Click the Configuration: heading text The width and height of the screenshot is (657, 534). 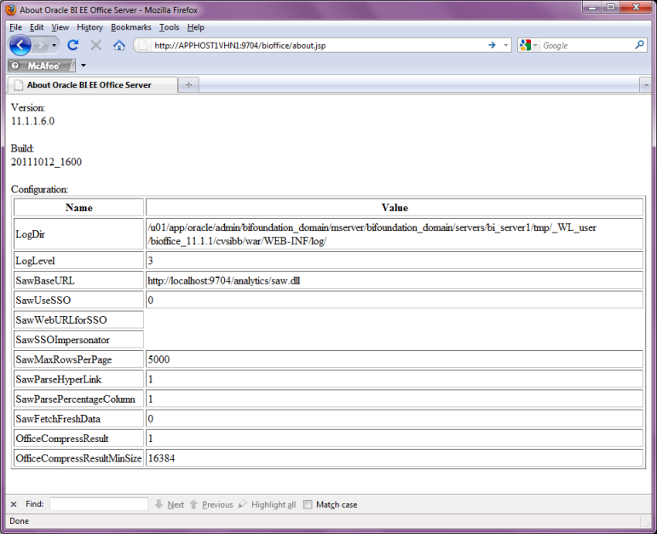click(x=39, y=189)
